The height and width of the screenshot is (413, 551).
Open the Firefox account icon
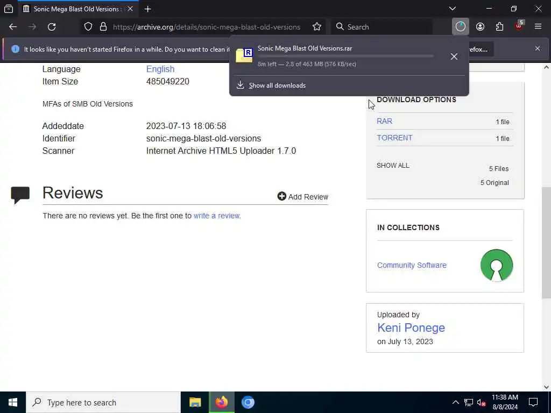pyautogui.click(x=480, y=27)
